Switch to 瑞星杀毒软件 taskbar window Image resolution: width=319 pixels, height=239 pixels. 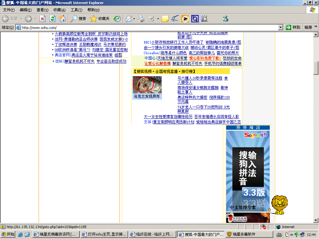(249, 234)
